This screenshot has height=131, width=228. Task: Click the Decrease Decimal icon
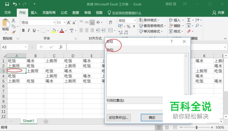pos(126,32)
